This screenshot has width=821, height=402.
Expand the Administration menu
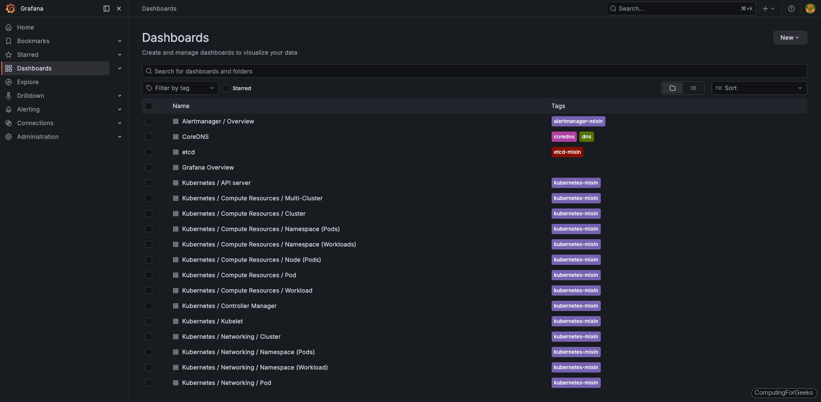click(38, 137)
